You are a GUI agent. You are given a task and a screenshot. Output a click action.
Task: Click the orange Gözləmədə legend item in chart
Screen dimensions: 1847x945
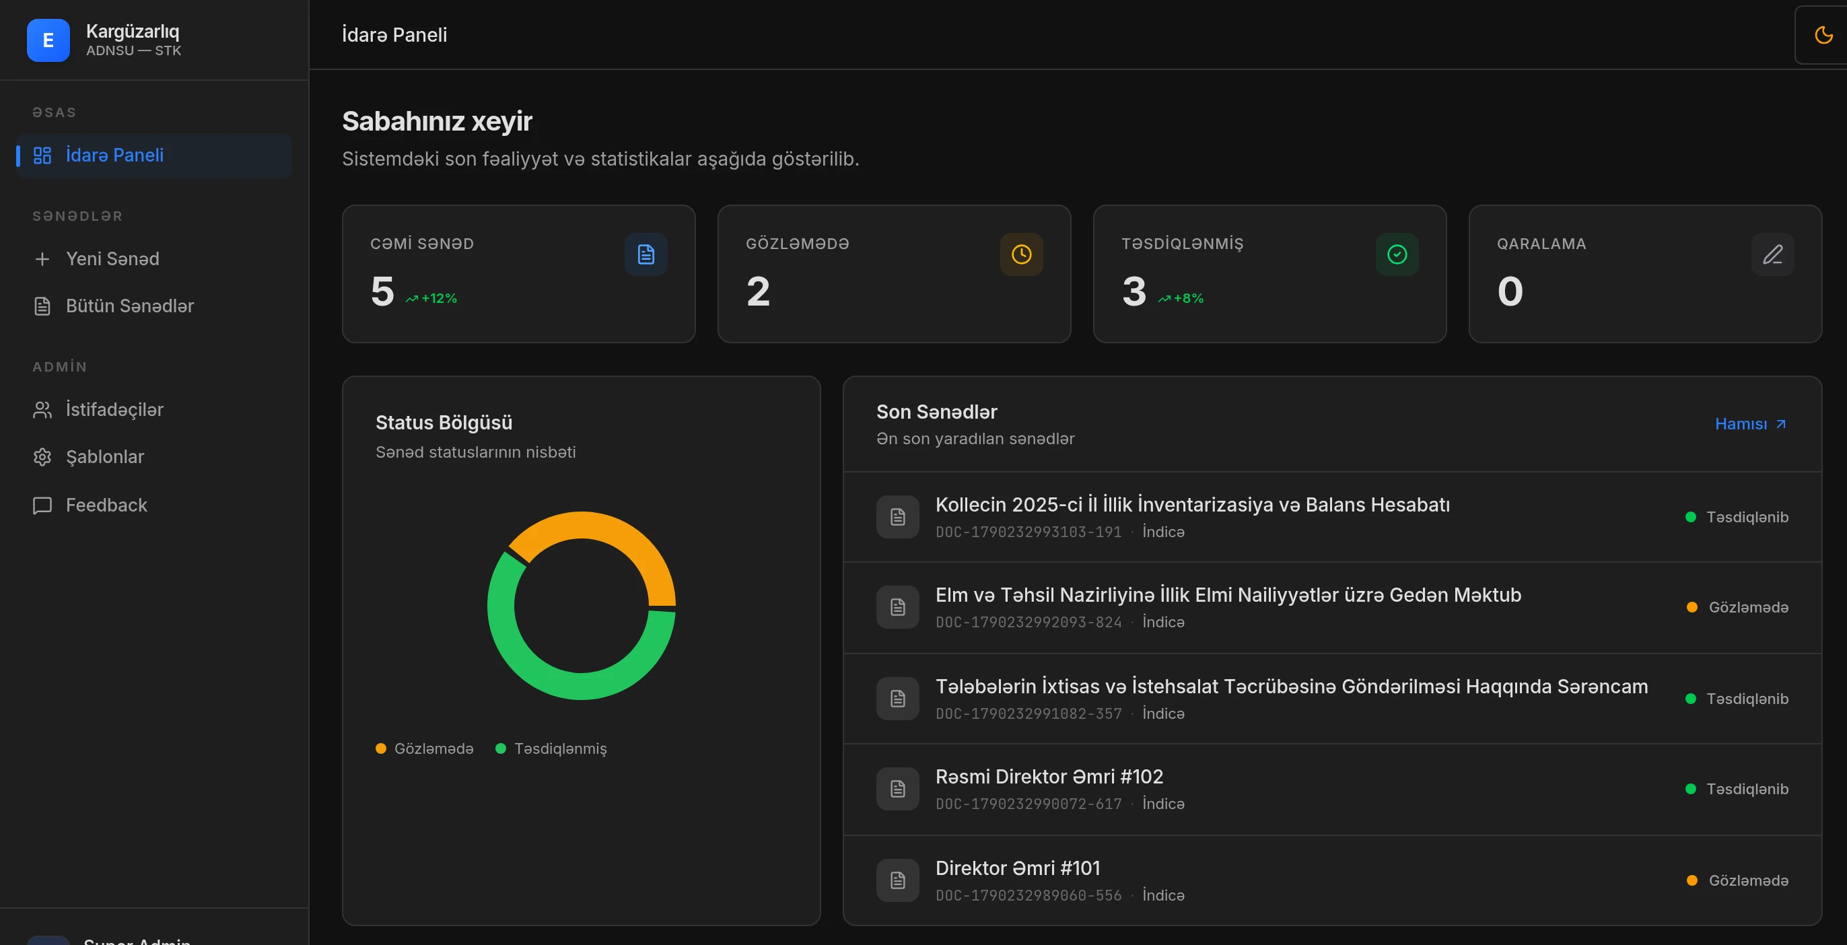425,748
